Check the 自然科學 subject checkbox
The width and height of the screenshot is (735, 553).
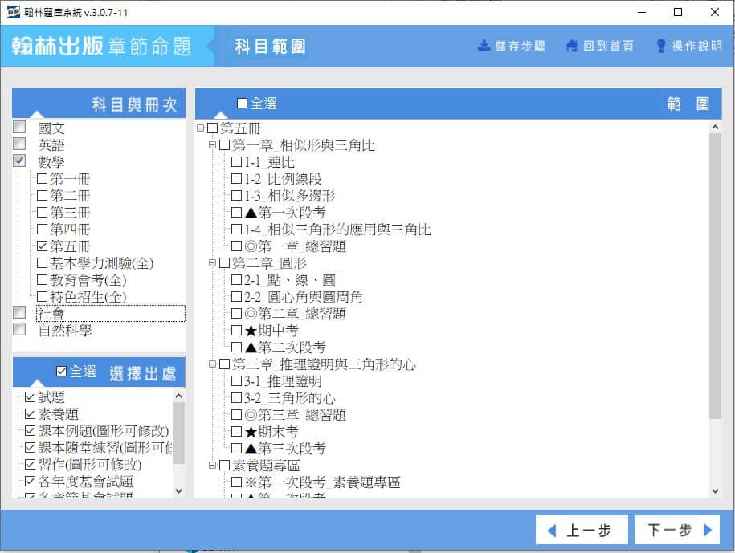[x=19, y=329]
